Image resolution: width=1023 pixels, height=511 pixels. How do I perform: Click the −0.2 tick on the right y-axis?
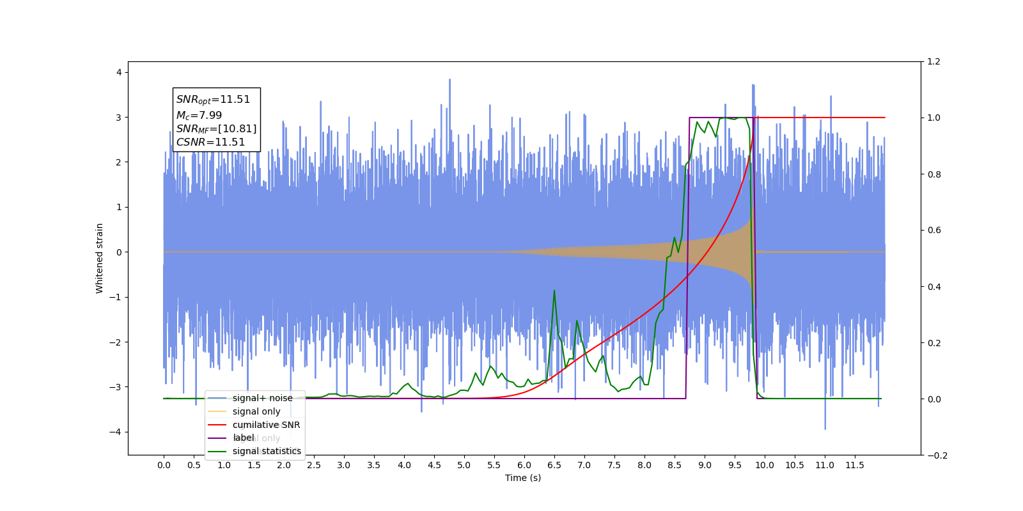point(937,455)
